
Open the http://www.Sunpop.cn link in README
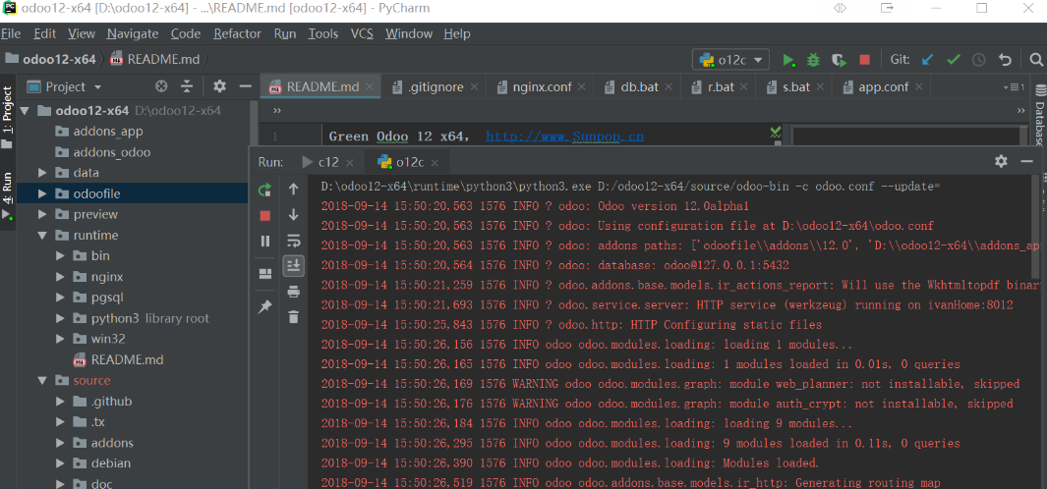pos(564,136)
